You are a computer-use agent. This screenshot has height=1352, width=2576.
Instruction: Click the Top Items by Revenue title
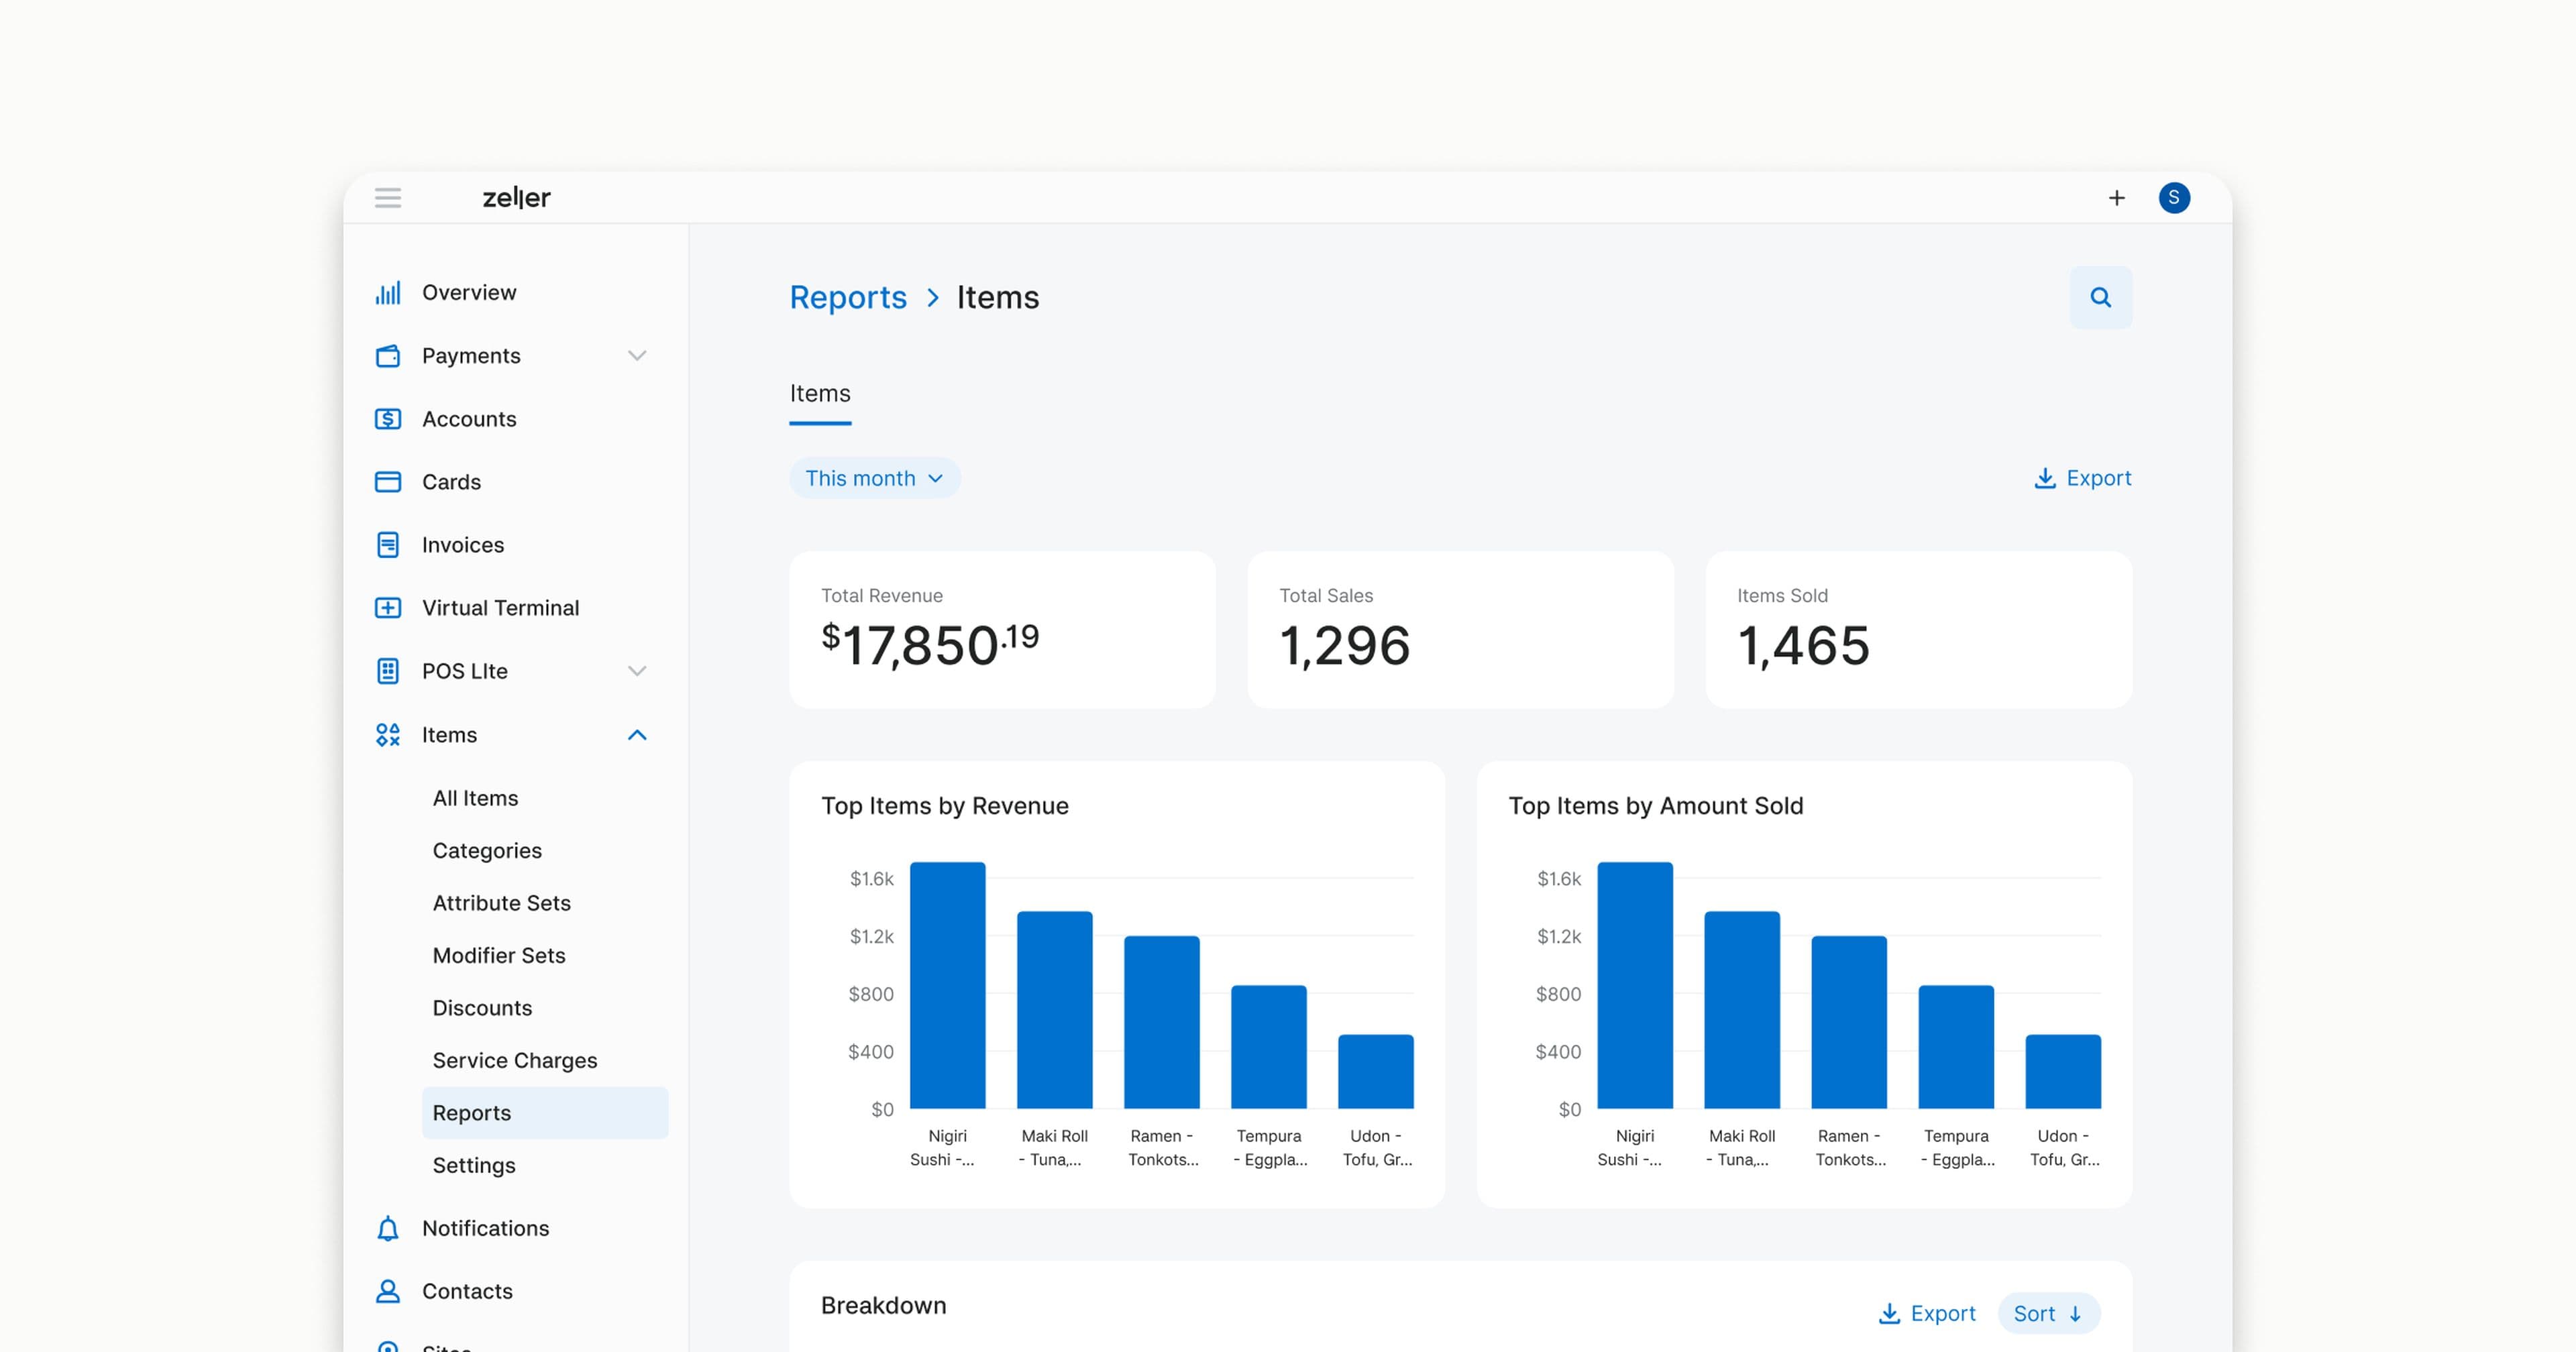coord(944,806)
